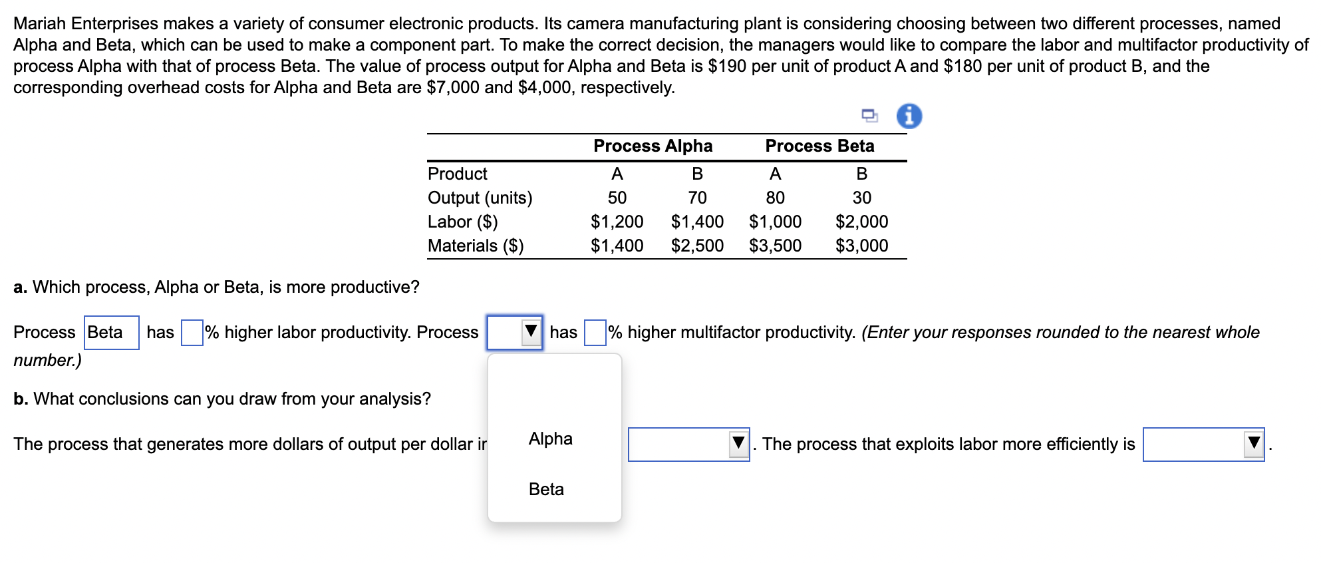Click the blue info icon above the table
The image size is (1321, 563).
click(909, 116)
